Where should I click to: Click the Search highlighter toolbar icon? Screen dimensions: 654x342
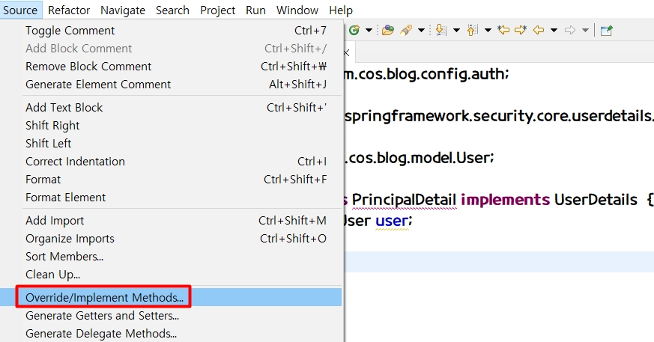tap(406, 30)
